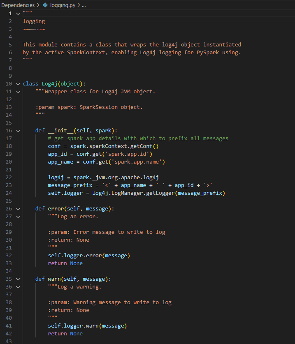Collapse the warn method fold arrow
Viewport: 295px width, 344px height.
click(x=18, y=279)
